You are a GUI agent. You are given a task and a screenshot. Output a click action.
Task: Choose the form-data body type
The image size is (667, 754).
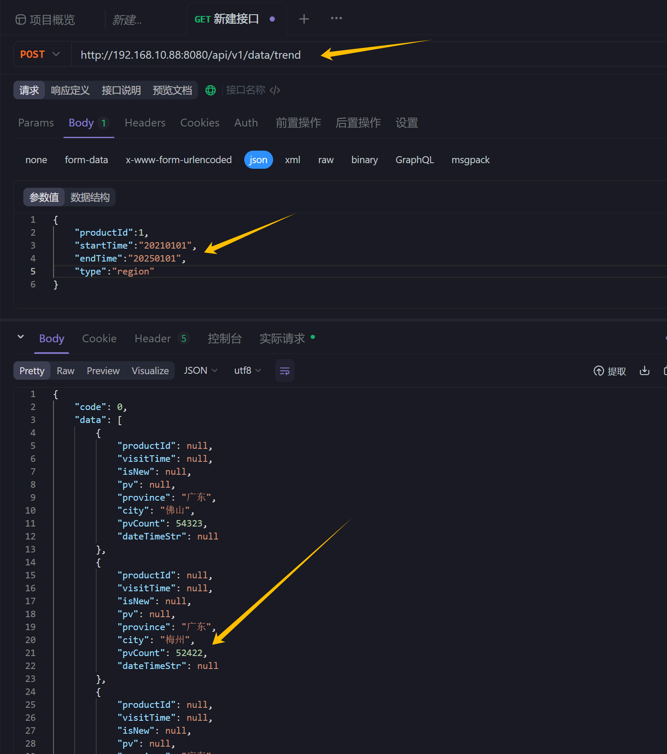[86, 160]
